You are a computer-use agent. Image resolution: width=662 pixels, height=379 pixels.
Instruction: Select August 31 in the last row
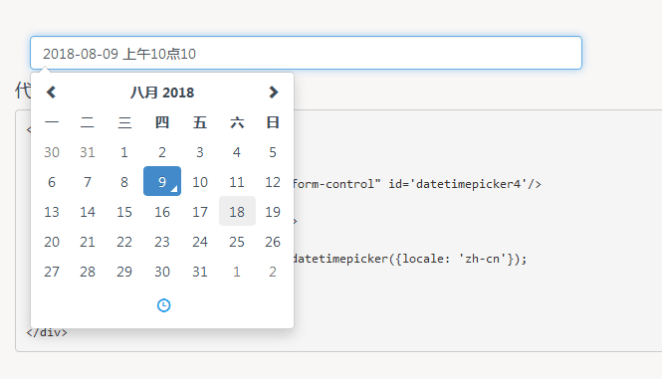(200, 272)
